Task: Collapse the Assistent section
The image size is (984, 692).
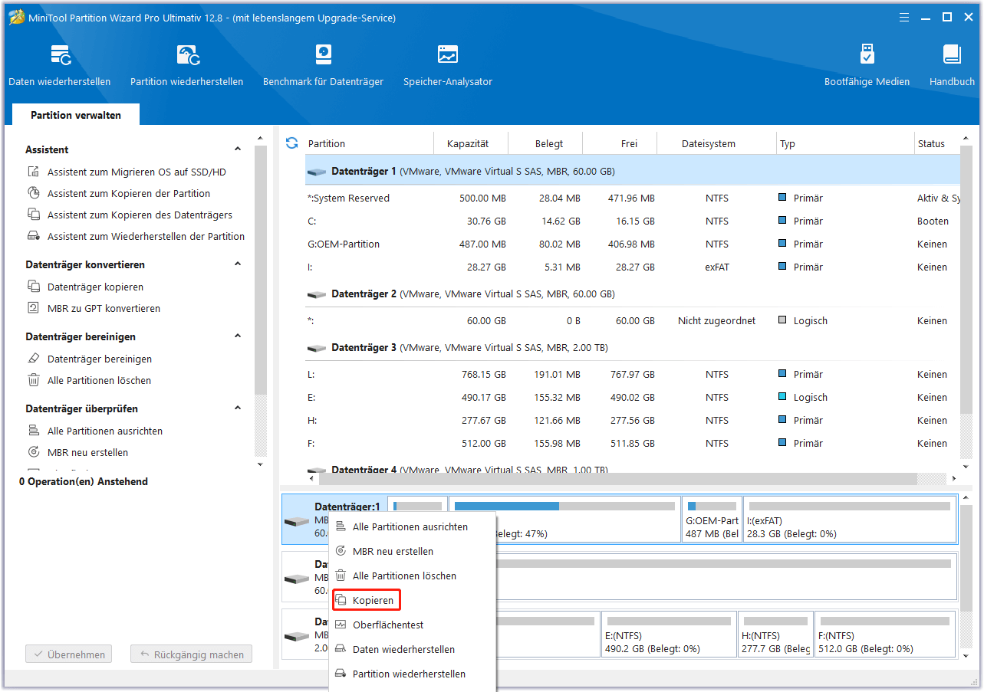Action: pyautogui.click(x=238, y=149)
